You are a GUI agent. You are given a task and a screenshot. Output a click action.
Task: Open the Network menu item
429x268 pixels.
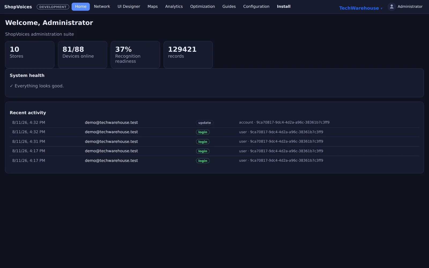point(102,6)
